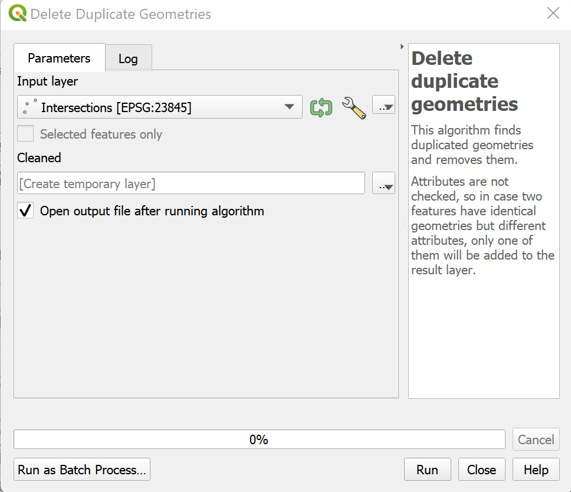571x492 pixels.
Task: Open advanced options with the wrench icon
Action: 354,107
